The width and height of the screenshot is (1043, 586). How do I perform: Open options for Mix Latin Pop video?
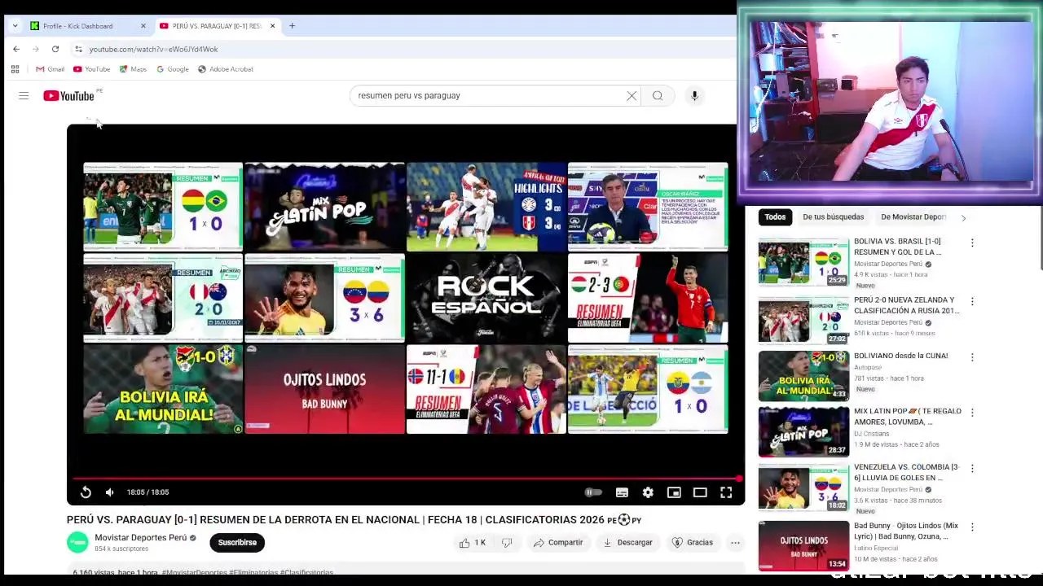(972, 413)
